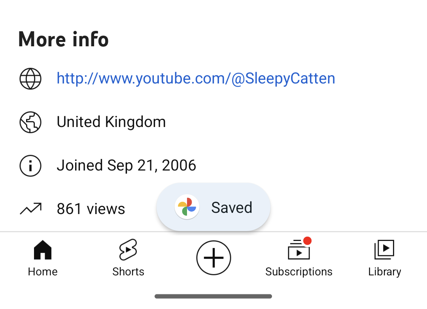This screenshot has height=309, width=427.
Task: Tap the globe icon beside channel URL
Action: tap(30, 79)
